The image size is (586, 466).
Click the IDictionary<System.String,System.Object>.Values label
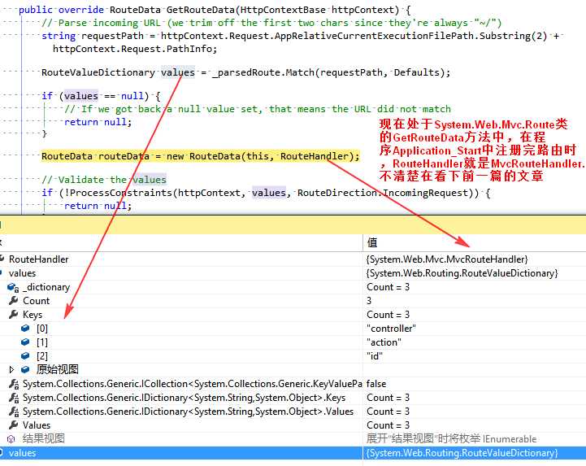coord(188,412)
